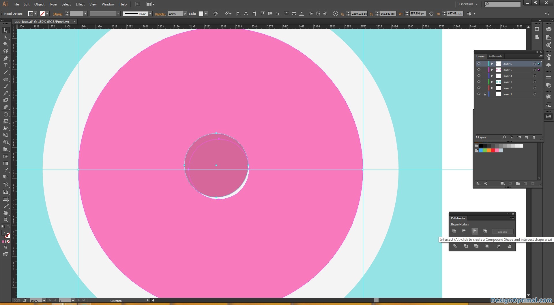Image resolution: width=554 pixels, height=305 pixels.
Task: Unlock Layer 1 via lock icon
Action: coord(485,94)
